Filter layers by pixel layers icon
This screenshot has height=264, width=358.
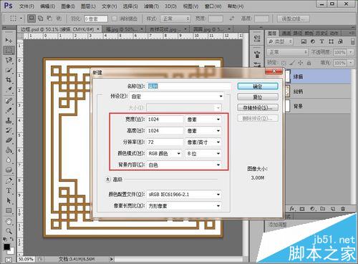304,41
